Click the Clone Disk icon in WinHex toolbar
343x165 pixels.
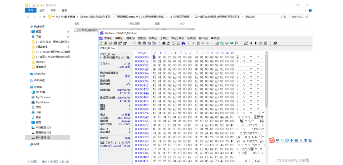pos(222,43)
